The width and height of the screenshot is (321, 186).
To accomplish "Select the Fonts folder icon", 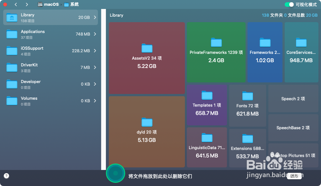I will pos(247,96).
